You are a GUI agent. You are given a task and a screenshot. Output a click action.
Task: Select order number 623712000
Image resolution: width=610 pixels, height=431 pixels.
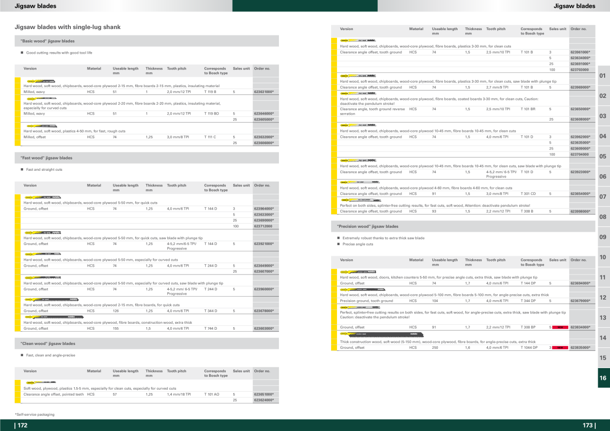[x=263, y=226]
